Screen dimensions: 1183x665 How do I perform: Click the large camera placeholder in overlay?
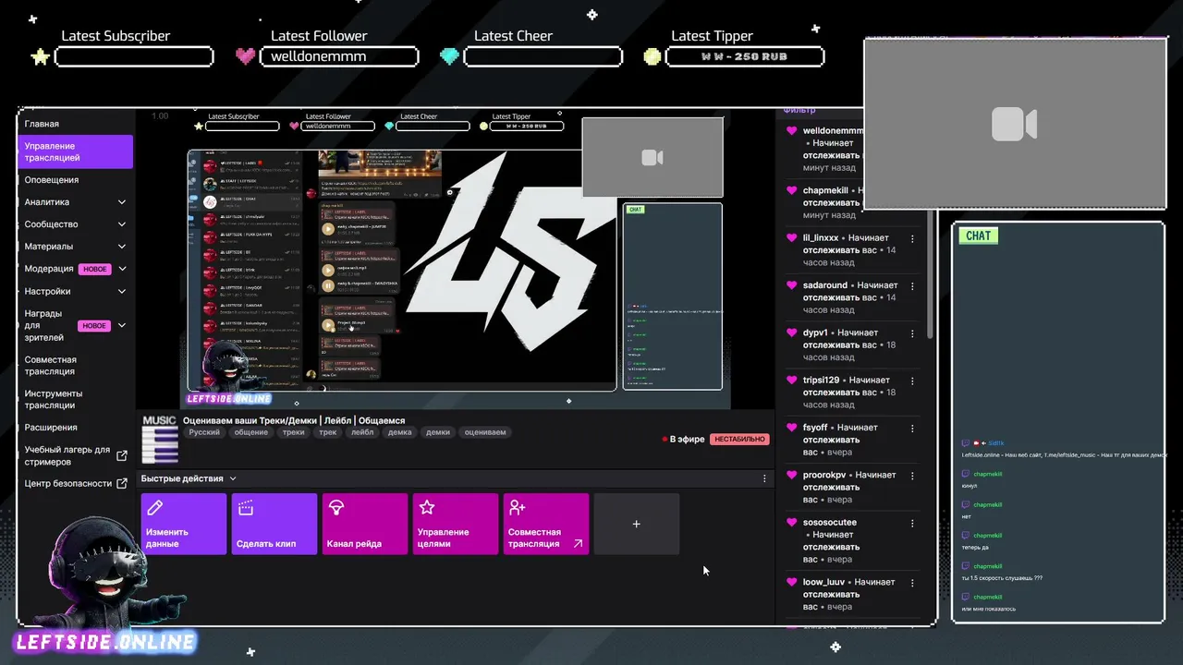1014,124
